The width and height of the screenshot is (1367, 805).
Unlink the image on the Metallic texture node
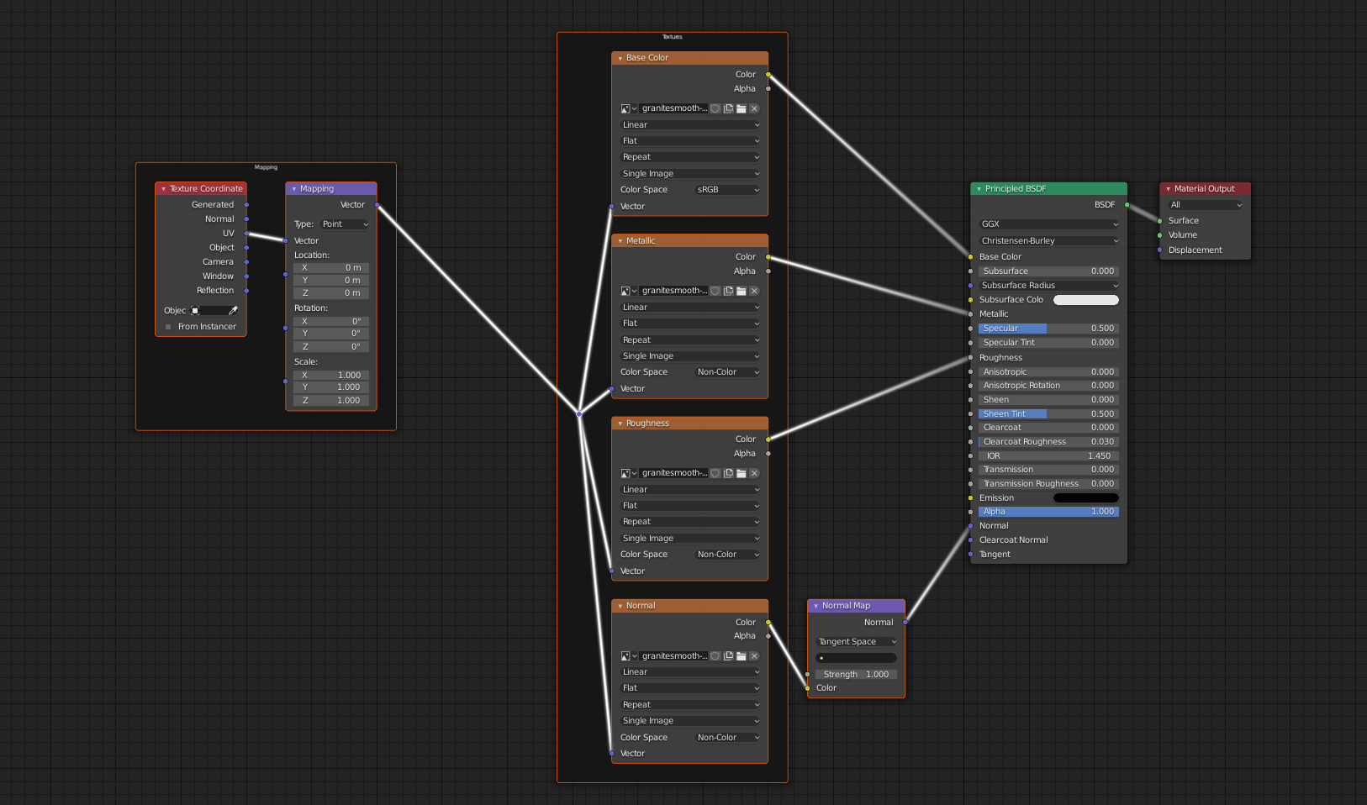pos(754,291)
